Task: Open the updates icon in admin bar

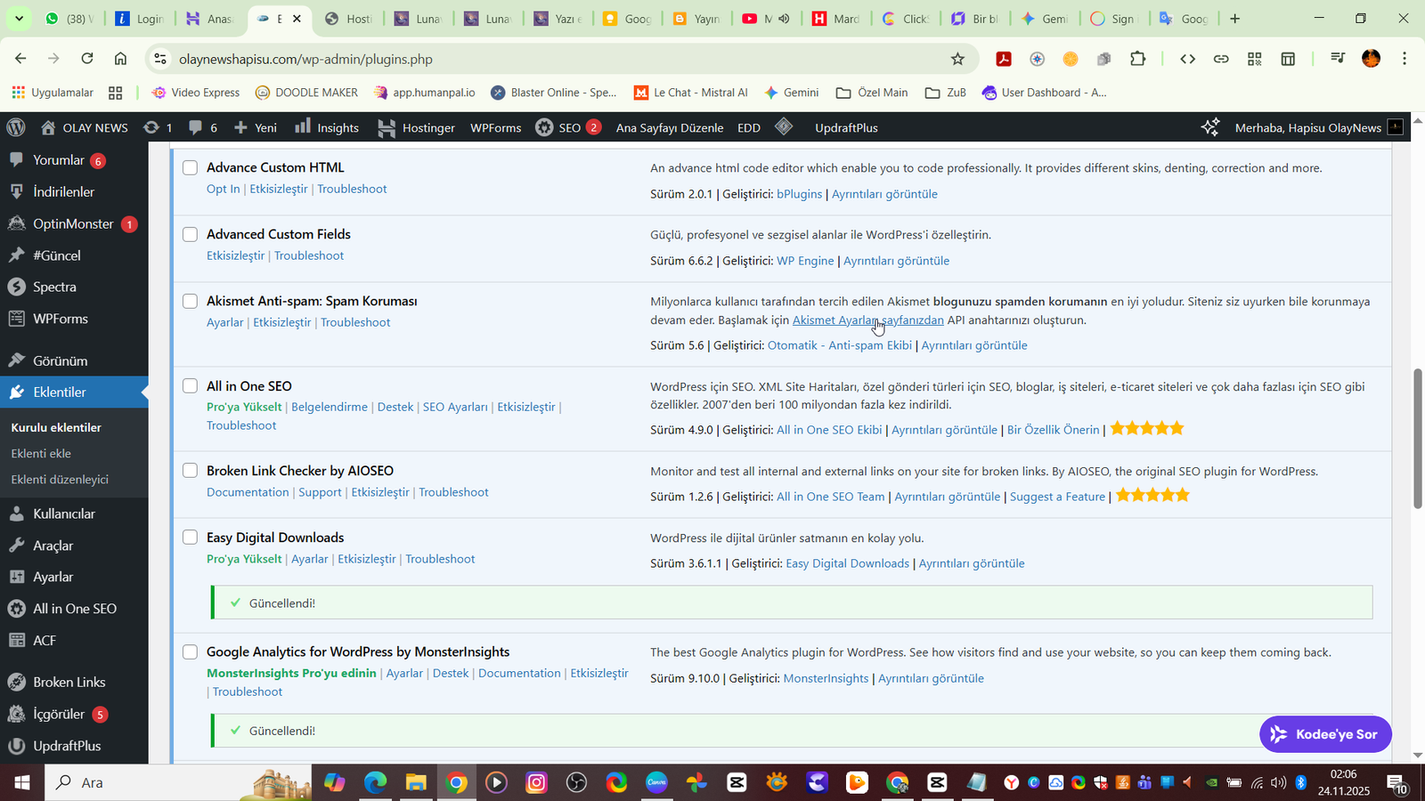Action: pos(152,127)
